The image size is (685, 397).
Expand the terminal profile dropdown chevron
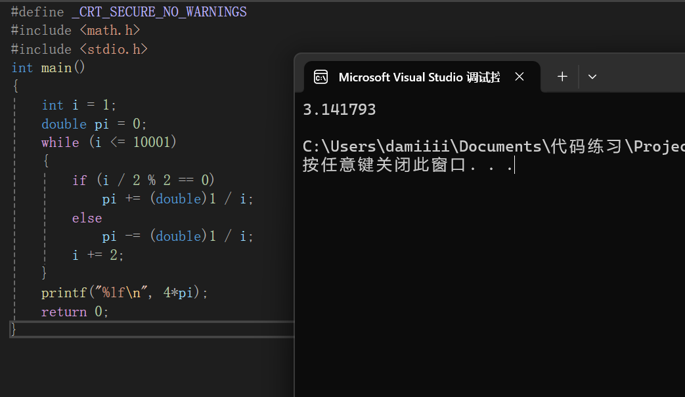pyautogui.click(x=592, y=77)
